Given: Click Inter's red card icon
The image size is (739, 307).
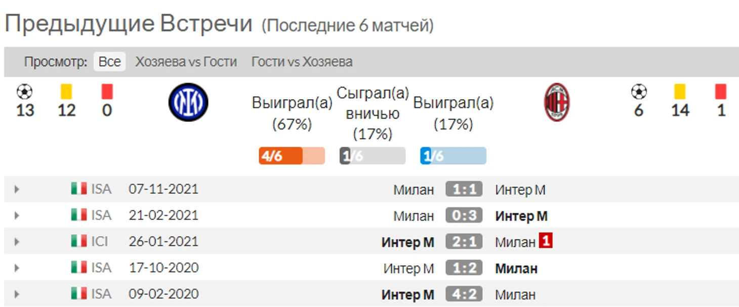Looking at the screenshot, I should [x=107, y=92].
